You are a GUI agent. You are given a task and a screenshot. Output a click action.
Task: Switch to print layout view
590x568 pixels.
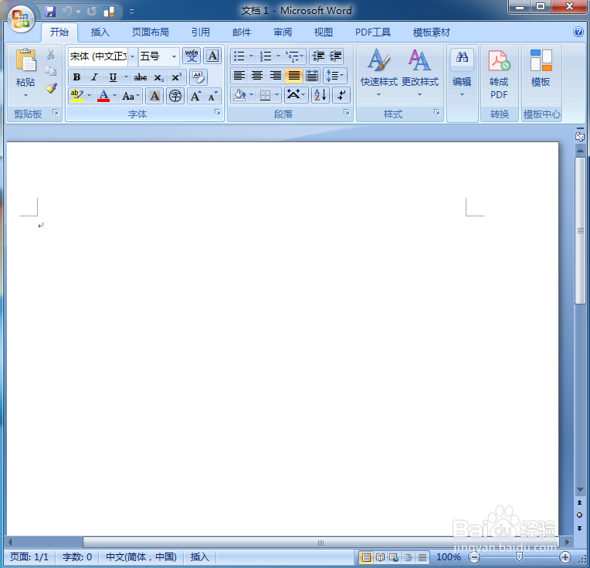click(366, 557)
